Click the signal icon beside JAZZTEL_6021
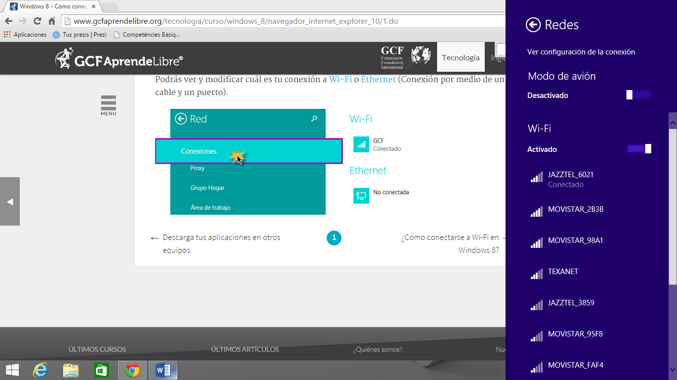 coord(536,177)
